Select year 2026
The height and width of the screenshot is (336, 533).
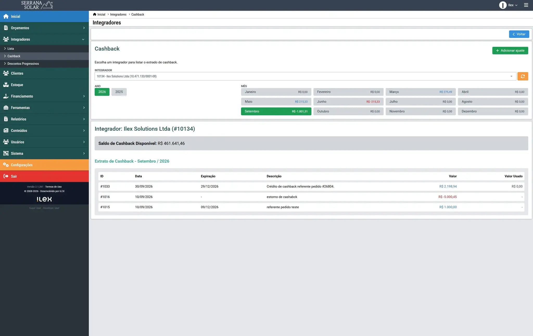(102, 92)
